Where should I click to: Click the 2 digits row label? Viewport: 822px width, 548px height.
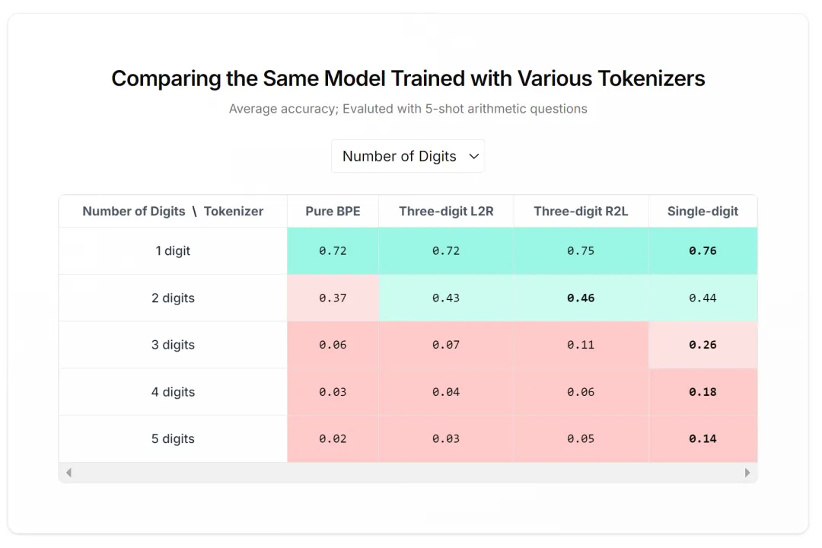pos(173,298)
